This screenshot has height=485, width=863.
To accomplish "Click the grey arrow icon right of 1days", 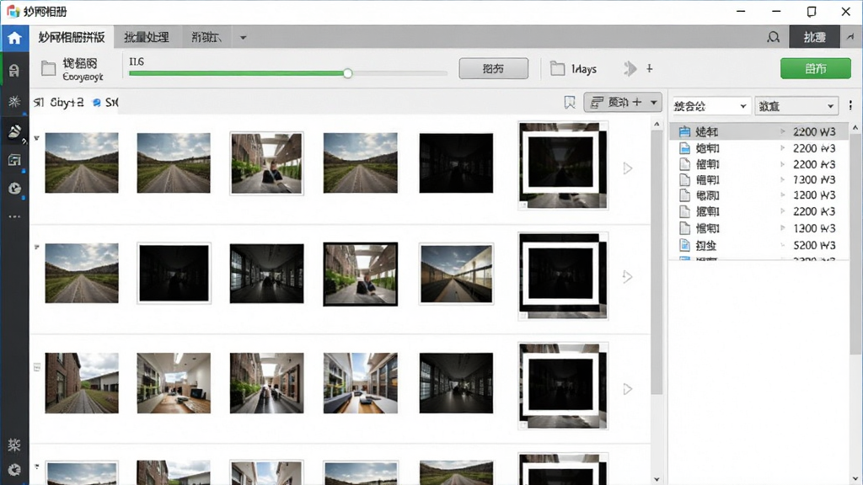I will 630,69.
